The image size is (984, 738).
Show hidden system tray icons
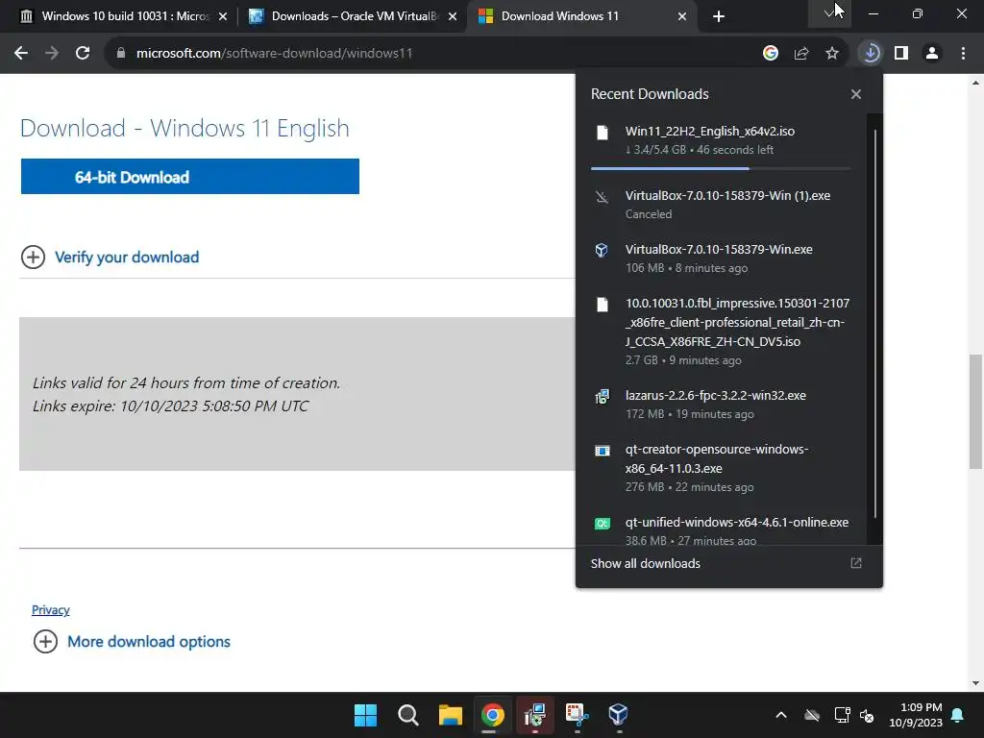781,715
